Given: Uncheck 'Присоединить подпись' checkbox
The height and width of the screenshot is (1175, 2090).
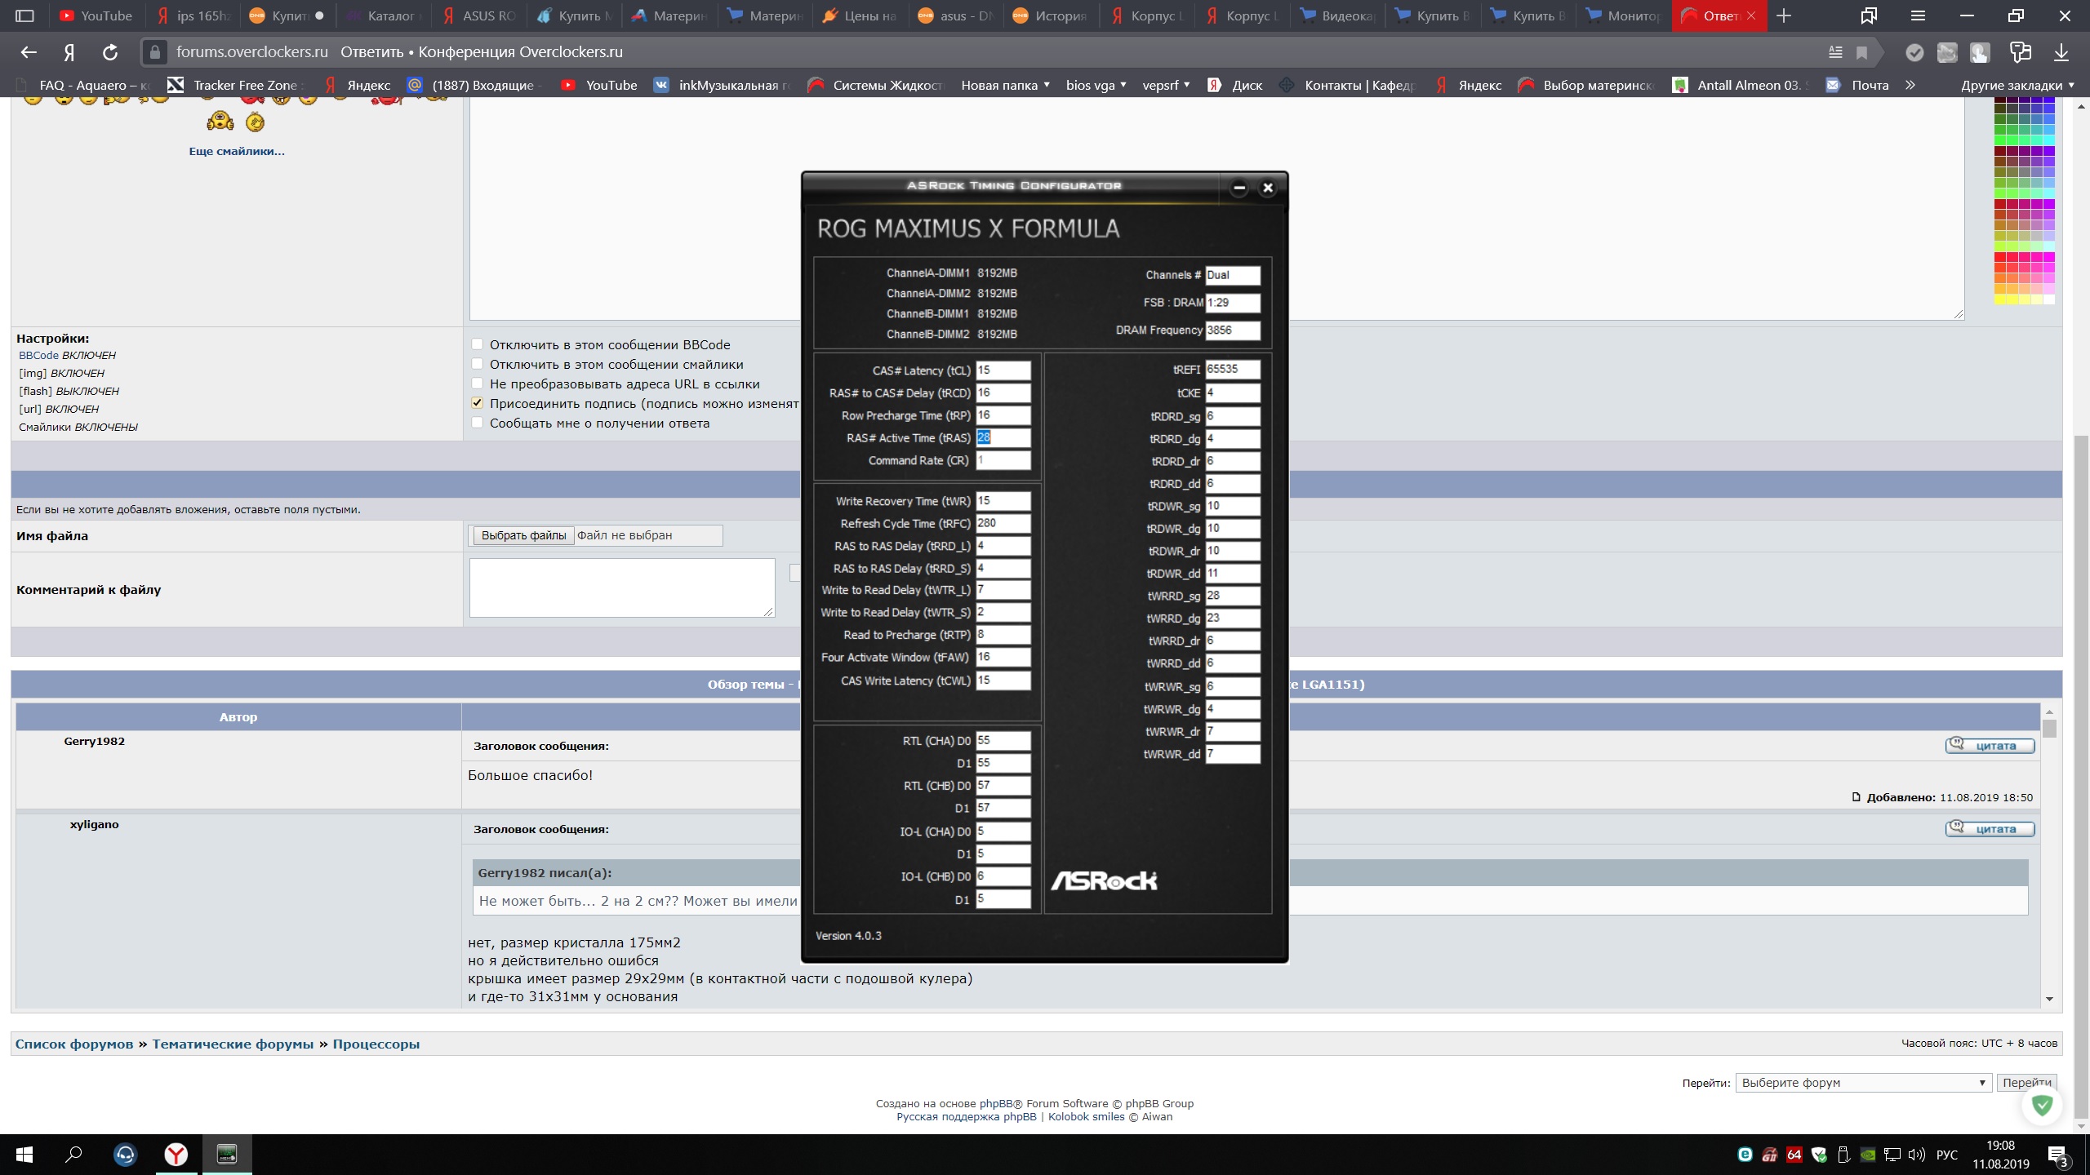Looking at the screenshot, I should click(x=478, y=403).
